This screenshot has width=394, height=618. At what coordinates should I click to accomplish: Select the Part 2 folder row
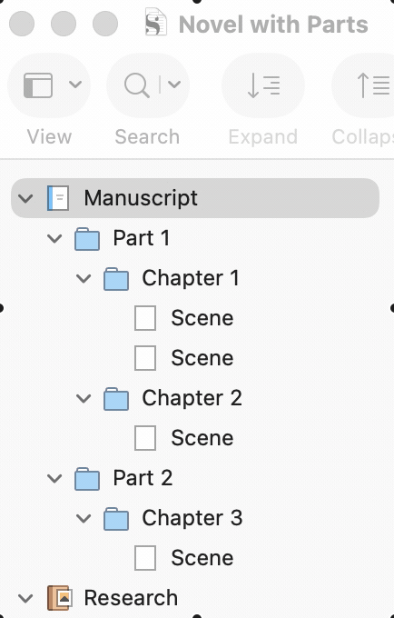click(x=195, y=478)
